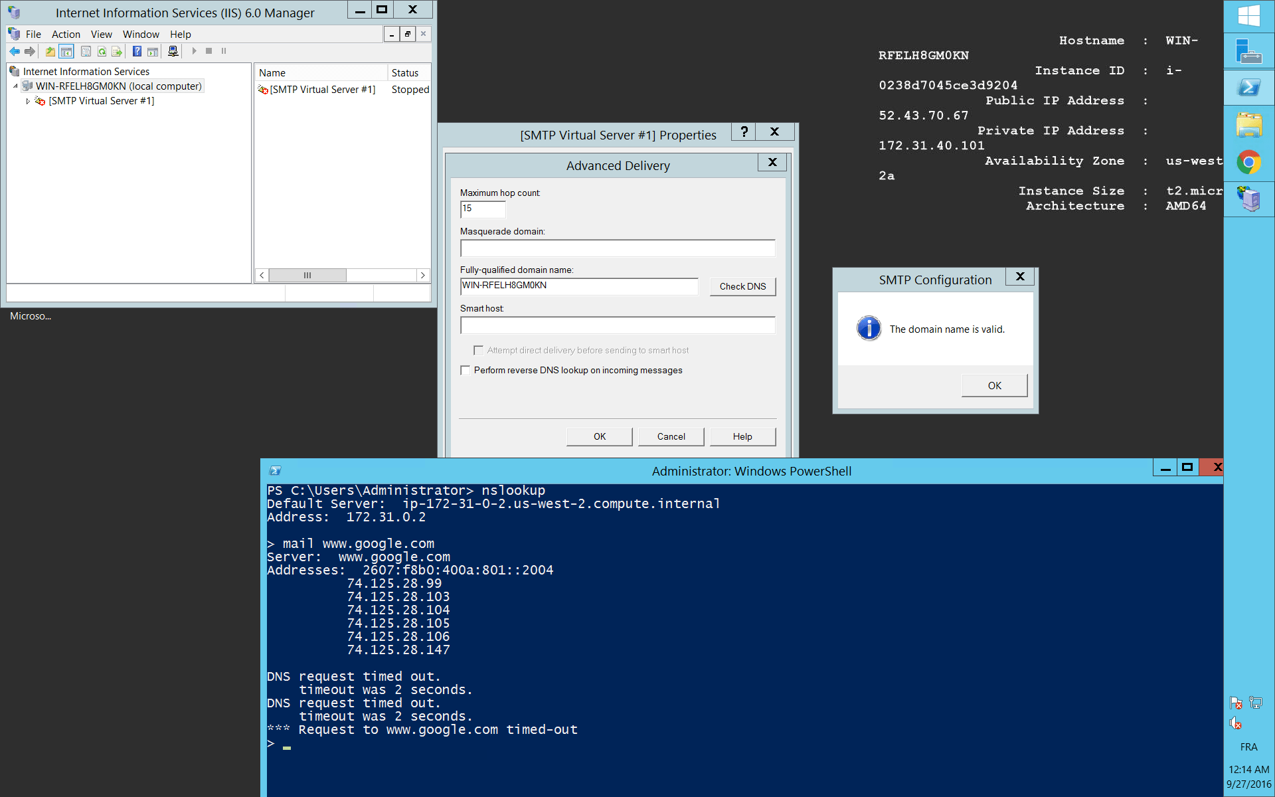Open Server Manager from the taskbar
Screen dimensions: 1275x797
[x=1249, y=51]
